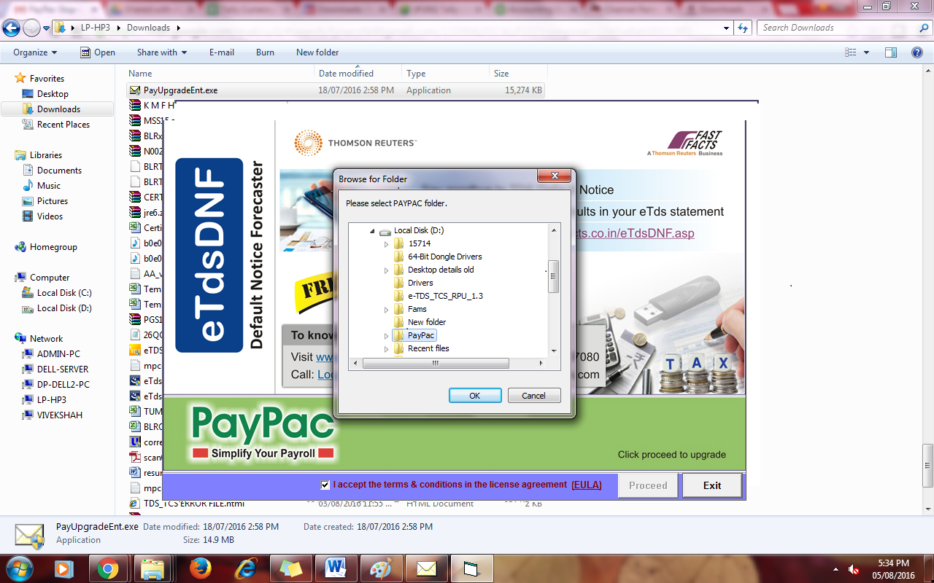
Task: Expand the Desktop details old folder
Action: (387, 270)
